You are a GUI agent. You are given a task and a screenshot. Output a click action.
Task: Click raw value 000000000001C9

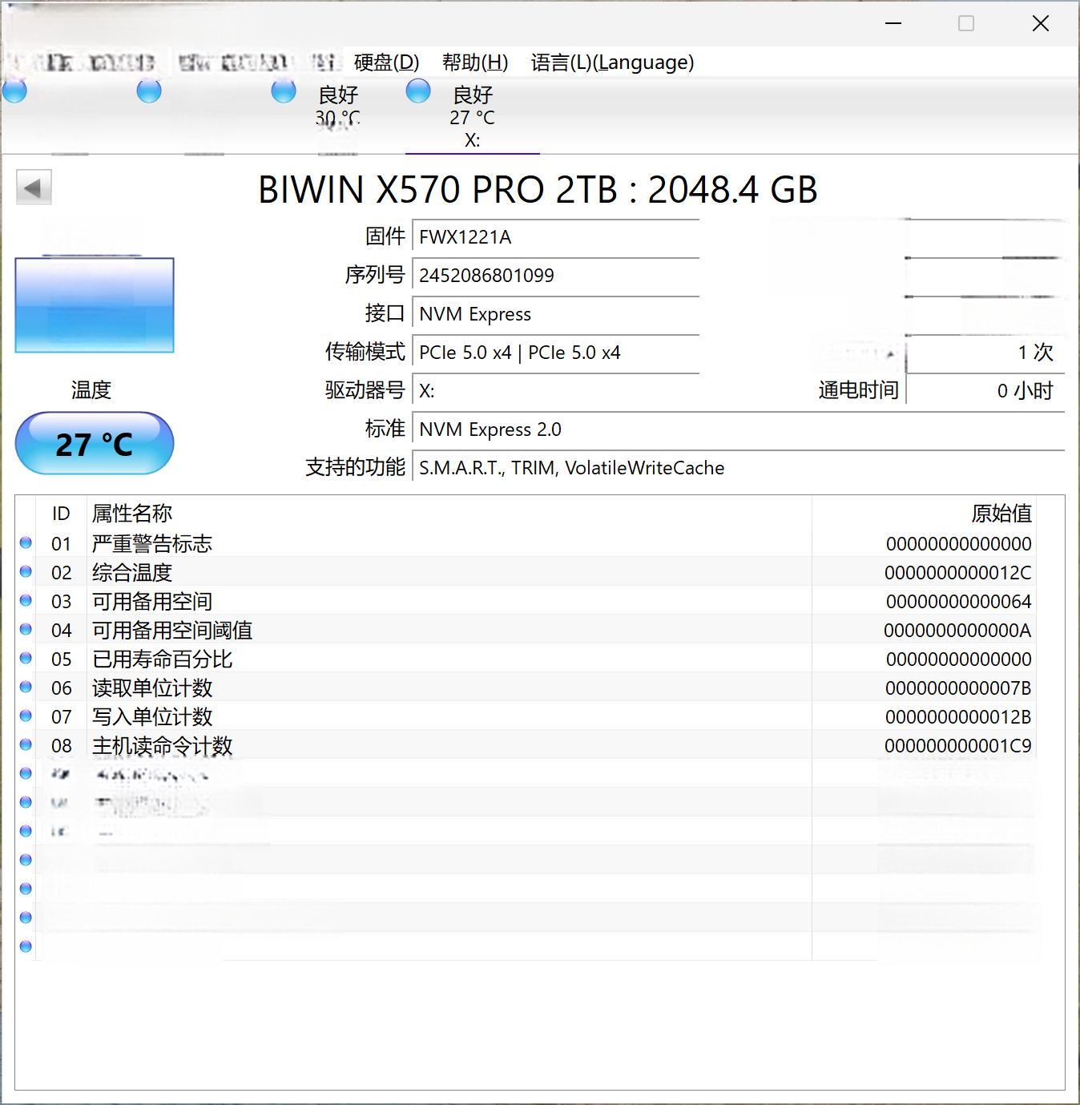point(958,746)
